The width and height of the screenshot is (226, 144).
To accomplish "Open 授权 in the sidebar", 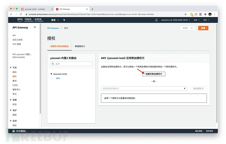I will pos(14,76).
